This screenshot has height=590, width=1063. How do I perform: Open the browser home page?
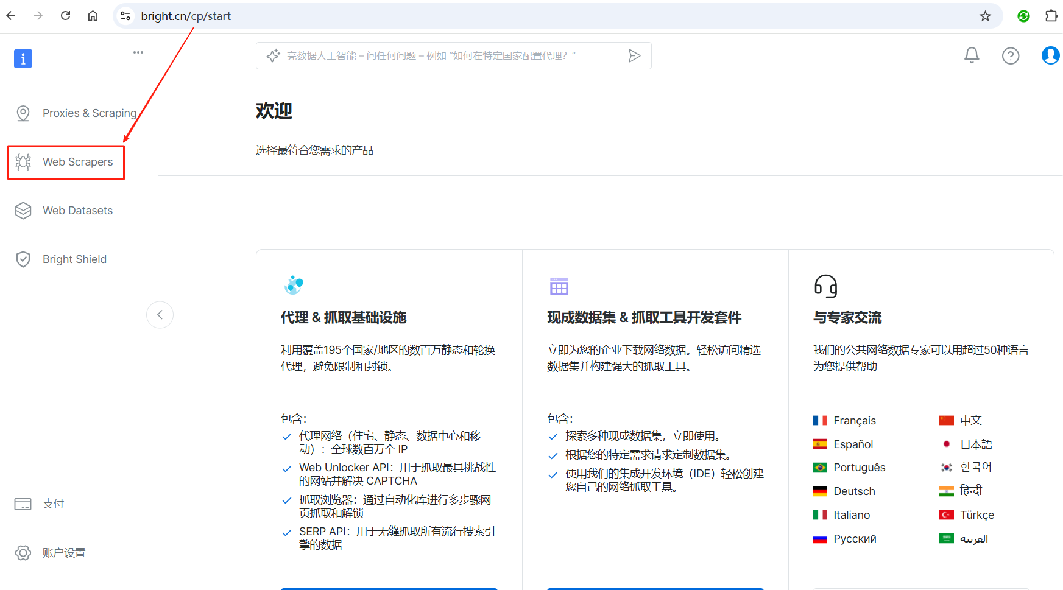point(93,16)
